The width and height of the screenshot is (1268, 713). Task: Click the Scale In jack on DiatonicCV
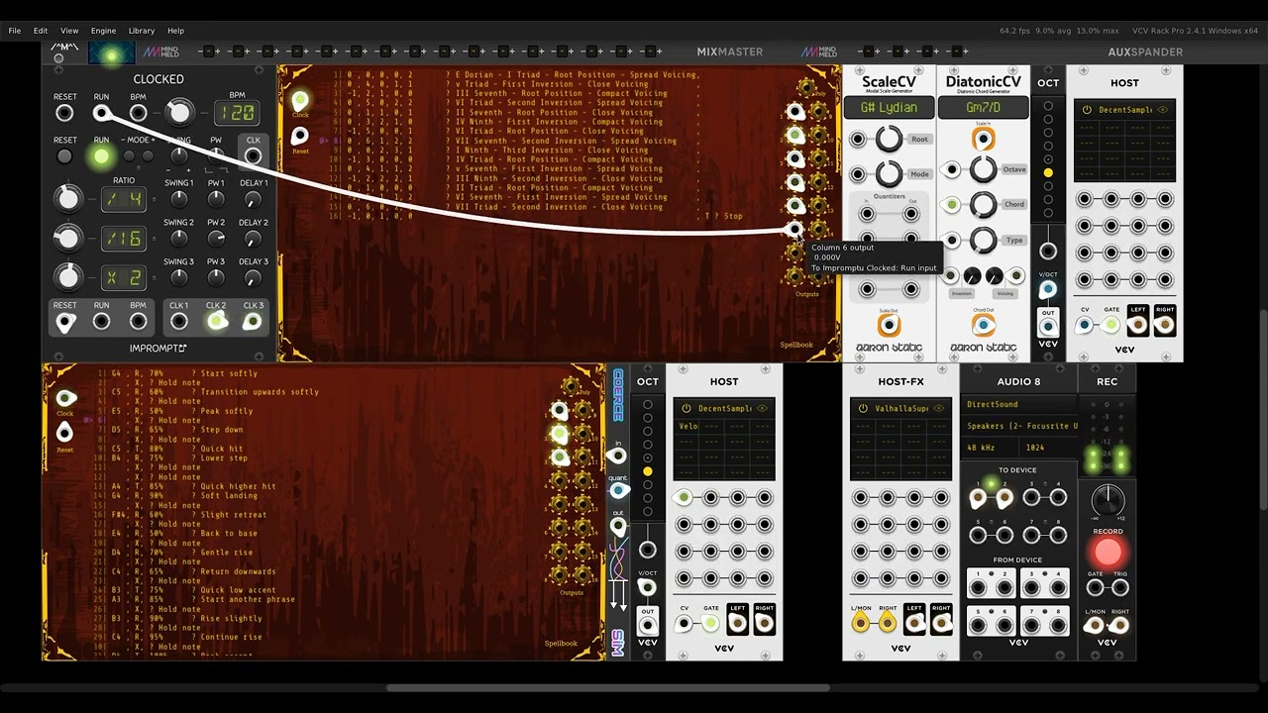pos(983,140)
